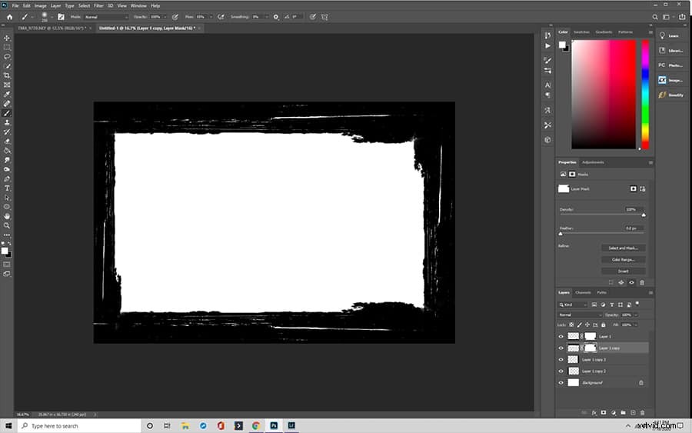Add layer mask icon in Layers footer
Viewport: 692px width, 433px height.
pos(604,413)
